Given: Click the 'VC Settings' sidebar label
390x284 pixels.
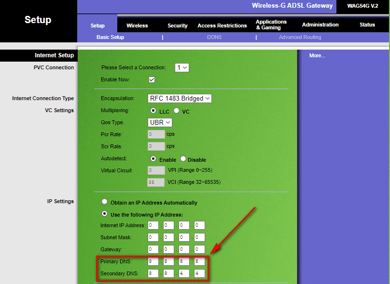Looking at the screenshot, I should (59, 110).
